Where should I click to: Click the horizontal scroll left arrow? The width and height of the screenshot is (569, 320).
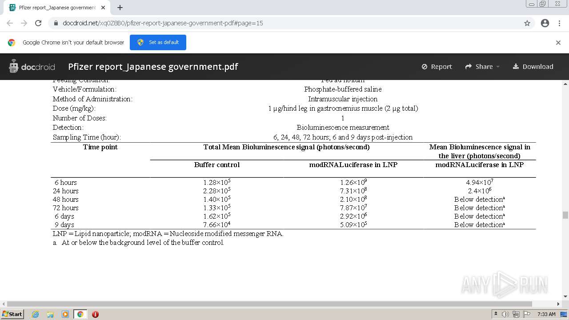4,304
